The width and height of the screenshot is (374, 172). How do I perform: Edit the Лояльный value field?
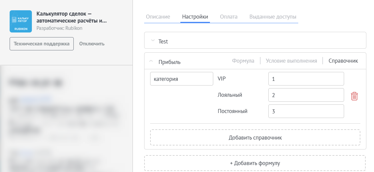tap(306, 95)
